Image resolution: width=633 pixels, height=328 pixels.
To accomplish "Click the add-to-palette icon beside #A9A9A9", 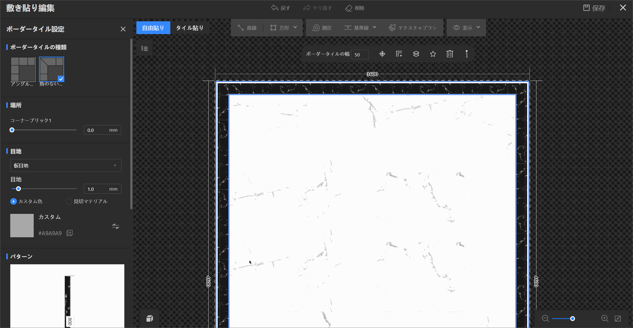I will pyautogui.click(x=70, y=233).
